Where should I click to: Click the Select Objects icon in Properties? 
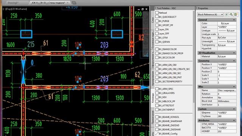(231, 14)
